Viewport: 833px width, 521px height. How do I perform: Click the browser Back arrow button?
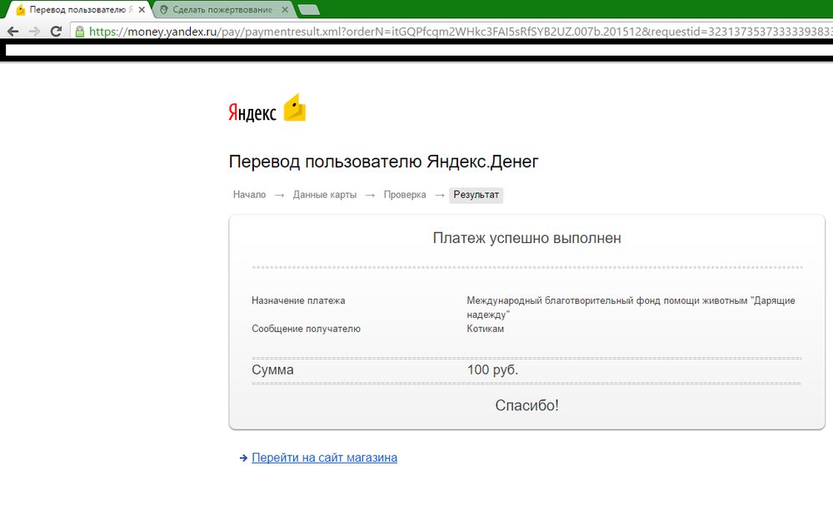13,32
